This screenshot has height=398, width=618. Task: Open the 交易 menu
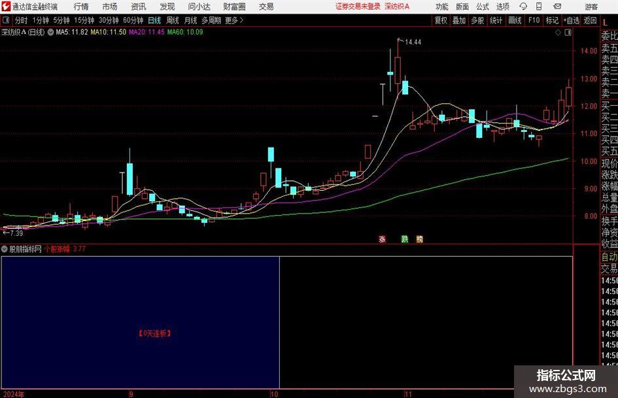click(266, 7)
